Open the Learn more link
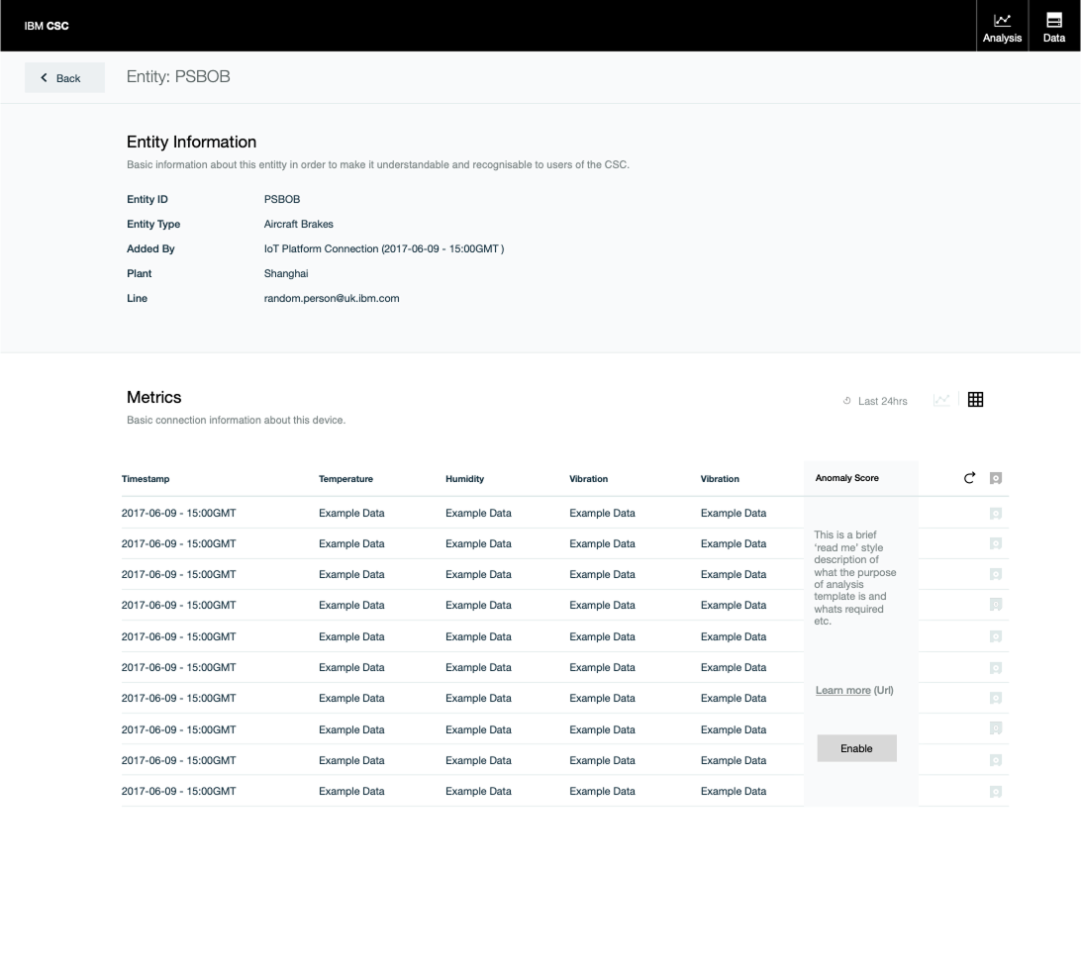This screenshot has width=1081, height=967. pyautogui.click(x=842, y=690)
